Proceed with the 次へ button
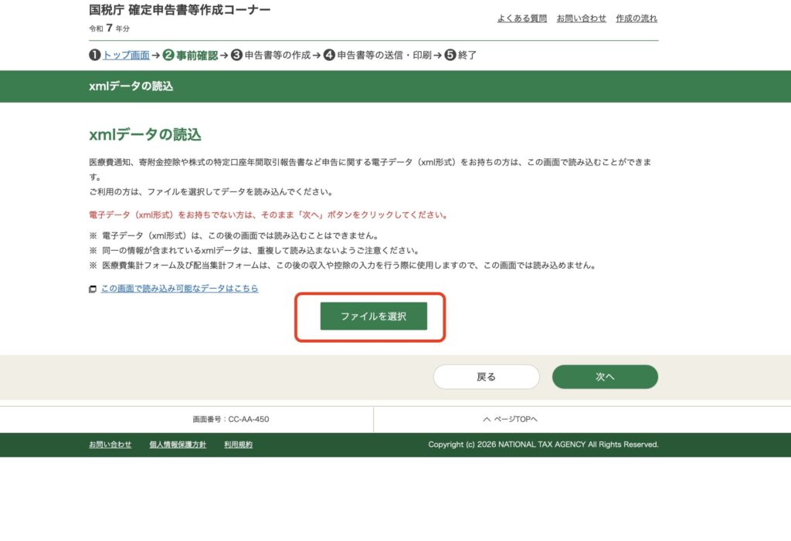The image size is (791, 541). (x=605, y=377)
